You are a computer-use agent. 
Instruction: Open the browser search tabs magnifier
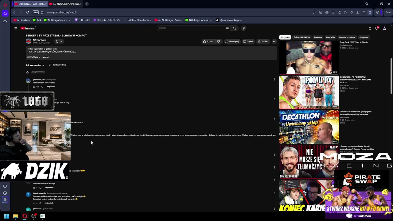point(367,4)
